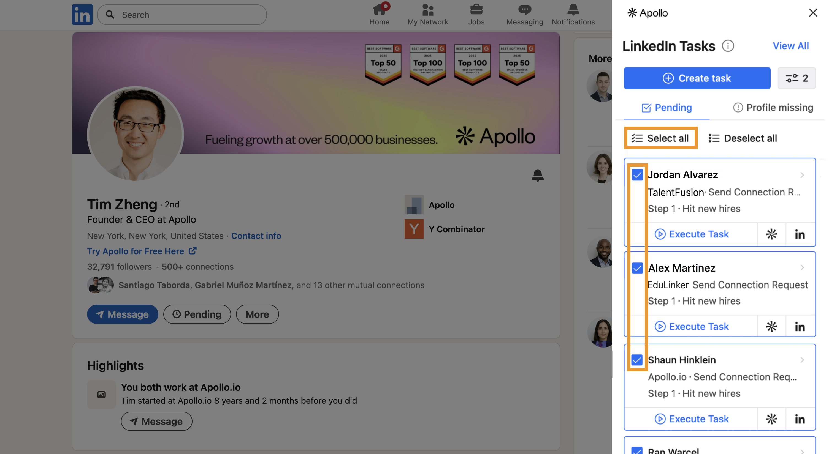829x454 pixels.
Task: Click the blue Message button on the profile
Action: tap(122, 314)
